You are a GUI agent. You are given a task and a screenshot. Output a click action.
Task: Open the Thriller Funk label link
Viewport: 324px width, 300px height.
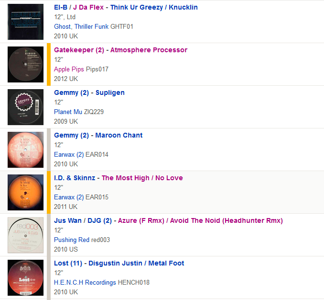click(x=92, y=26)
